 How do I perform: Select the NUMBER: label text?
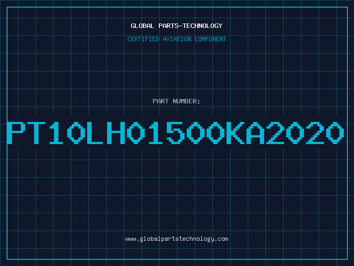[186, 101]
